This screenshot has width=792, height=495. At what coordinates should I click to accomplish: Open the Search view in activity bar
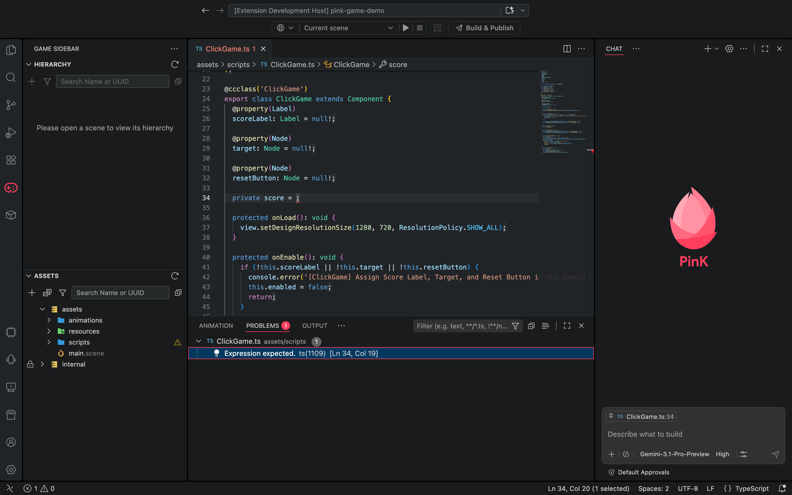pyautogui.click(x=10, y=78)
